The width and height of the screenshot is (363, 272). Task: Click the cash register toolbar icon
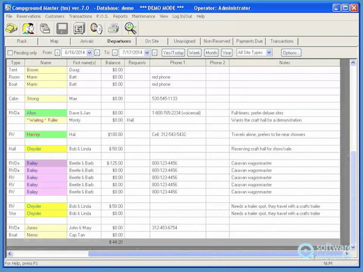pos(45,28)
